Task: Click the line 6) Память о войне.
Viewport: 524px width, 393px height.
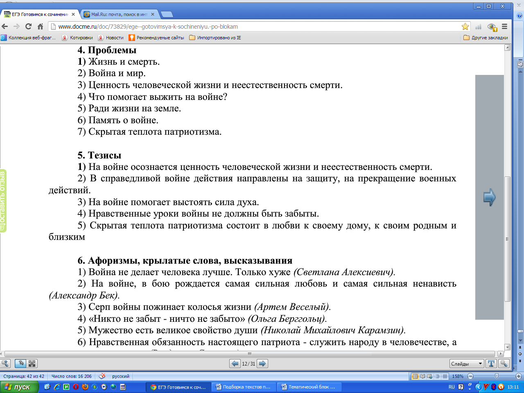Action: [x=118, y=120]
